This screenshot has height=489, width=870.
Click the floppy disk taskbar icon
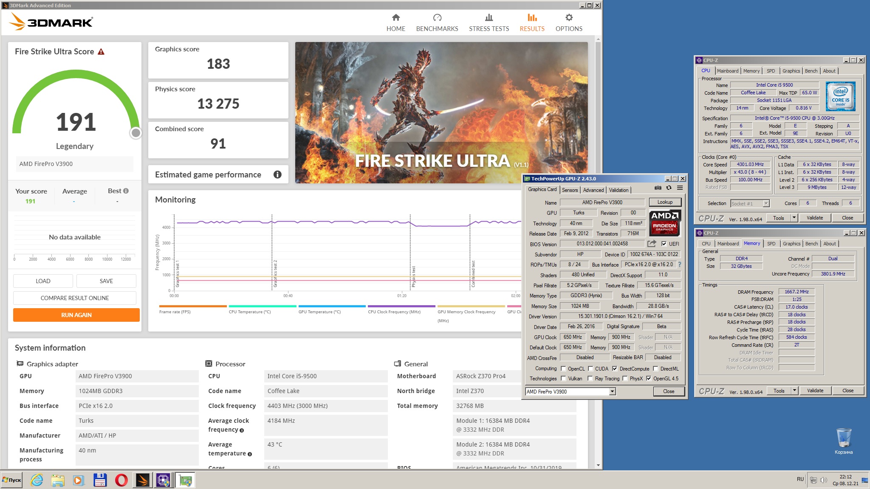pyautogui.click(x=100, y=480)
